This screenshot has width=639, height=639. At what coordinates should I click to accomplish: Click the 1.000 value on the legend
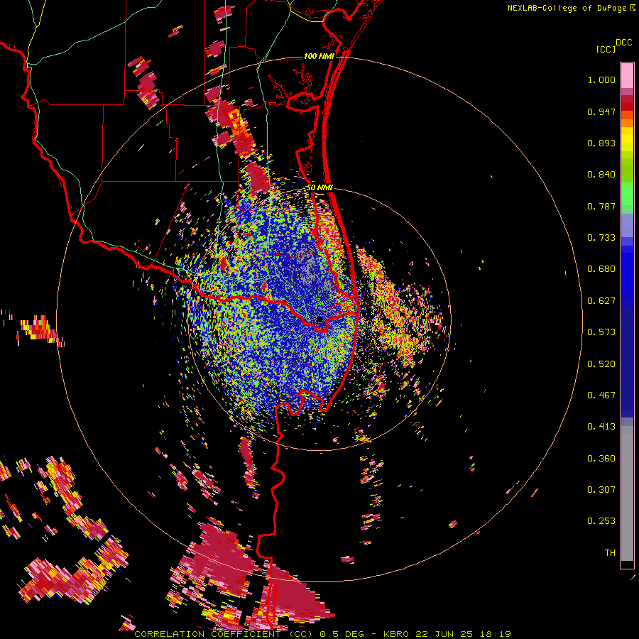[x=601, y=80]
